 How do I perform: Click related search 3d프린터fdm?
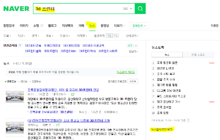coord(68,51)
